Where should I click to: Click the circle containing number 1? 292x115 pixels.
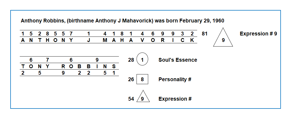tap(142, 60)
